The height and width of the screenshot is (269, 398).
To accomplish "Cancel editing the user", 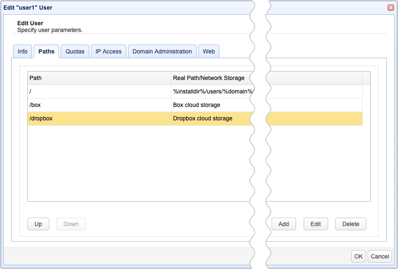I will [379, 256].
